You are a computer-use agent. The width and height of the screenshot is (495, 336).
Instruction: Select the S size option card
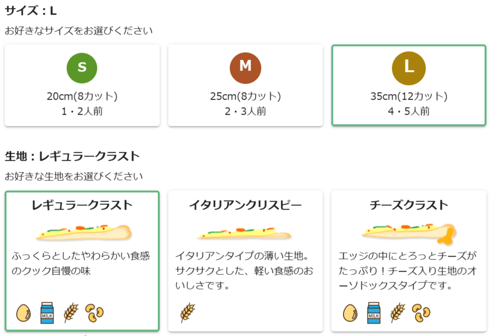[82, 85]
